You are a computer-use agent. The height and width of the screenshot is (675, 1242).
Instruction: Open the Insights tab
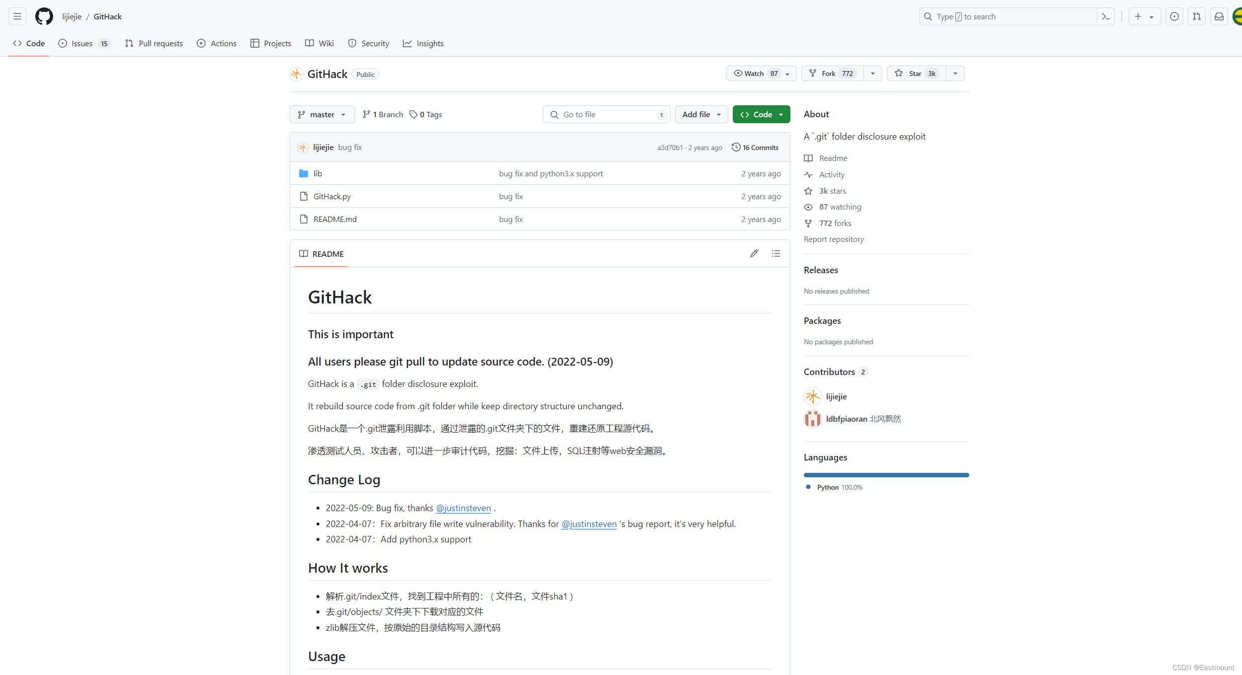point(423,43)
